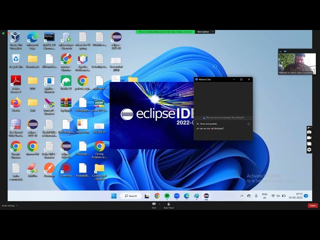
Task: Click the emoji icon in Webinar Chat
Action: coord(248,124)
